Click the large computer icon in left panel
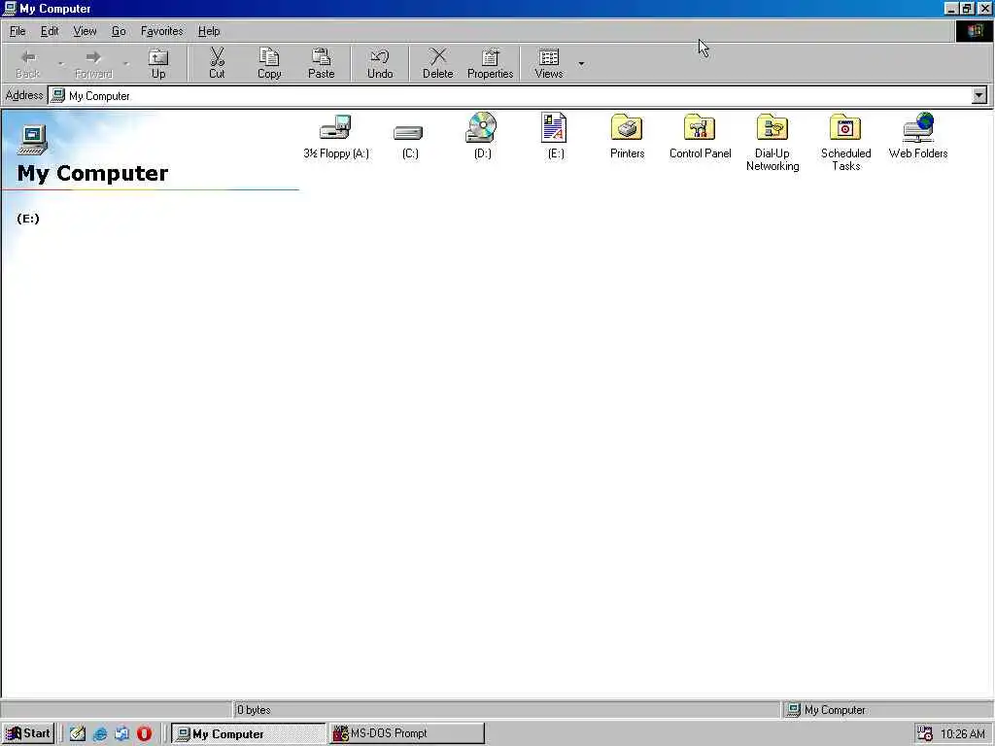The width and height of the screenshot is (995, 746). pyautogui.click(x=32, y=140)
